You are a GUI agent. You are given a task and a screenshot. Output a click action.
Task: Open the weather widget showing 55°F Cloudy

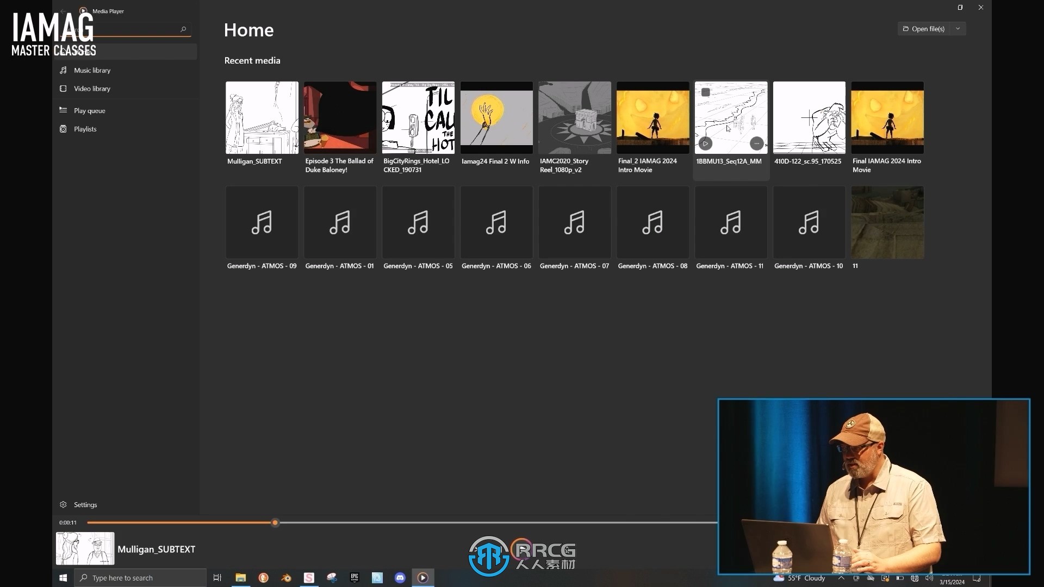(x=799, y=578)
